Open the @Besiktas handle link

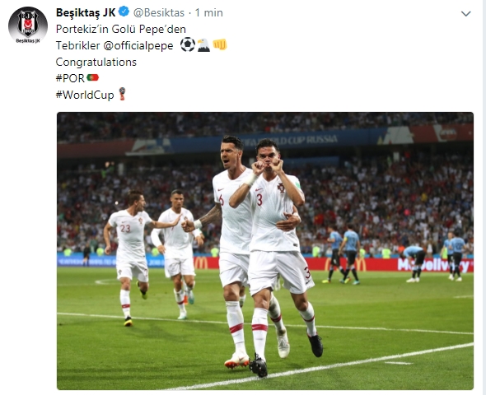159,12
